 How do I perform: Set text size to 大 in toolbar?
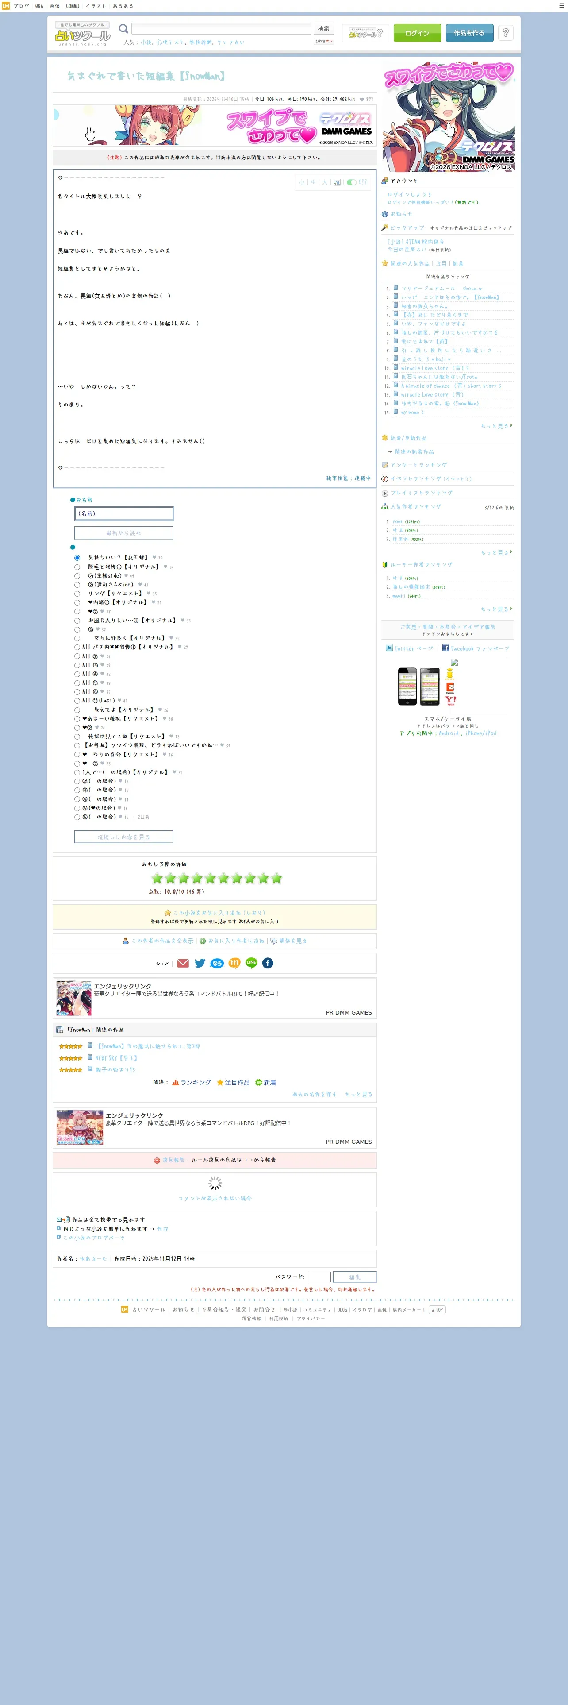(x=325, y=182)
